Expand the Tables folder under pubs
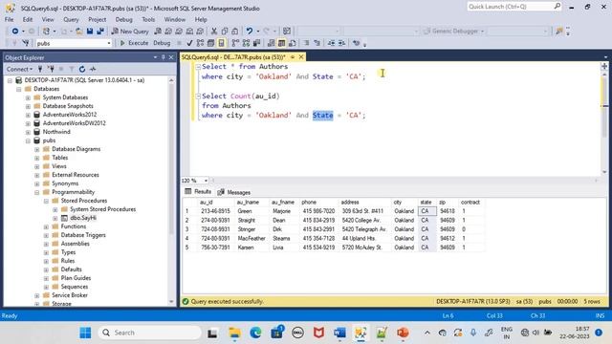Image resolution: width=612 pixels, height=344 pixels. (37, 158)
